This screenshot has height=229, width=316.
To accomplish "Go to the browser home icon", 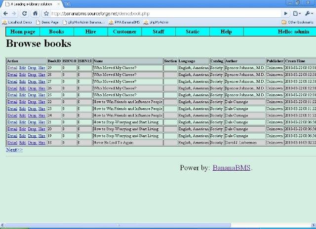I will [x=35, y=13].
